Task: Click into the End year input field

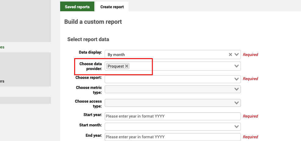Action: tap(172, 137)
